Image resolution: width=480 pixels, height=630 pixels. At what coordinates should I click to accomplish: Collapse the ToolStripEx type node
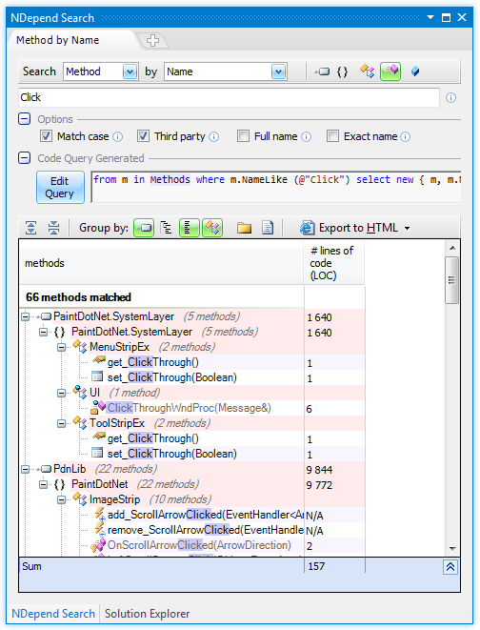click(x=61, y=424)
